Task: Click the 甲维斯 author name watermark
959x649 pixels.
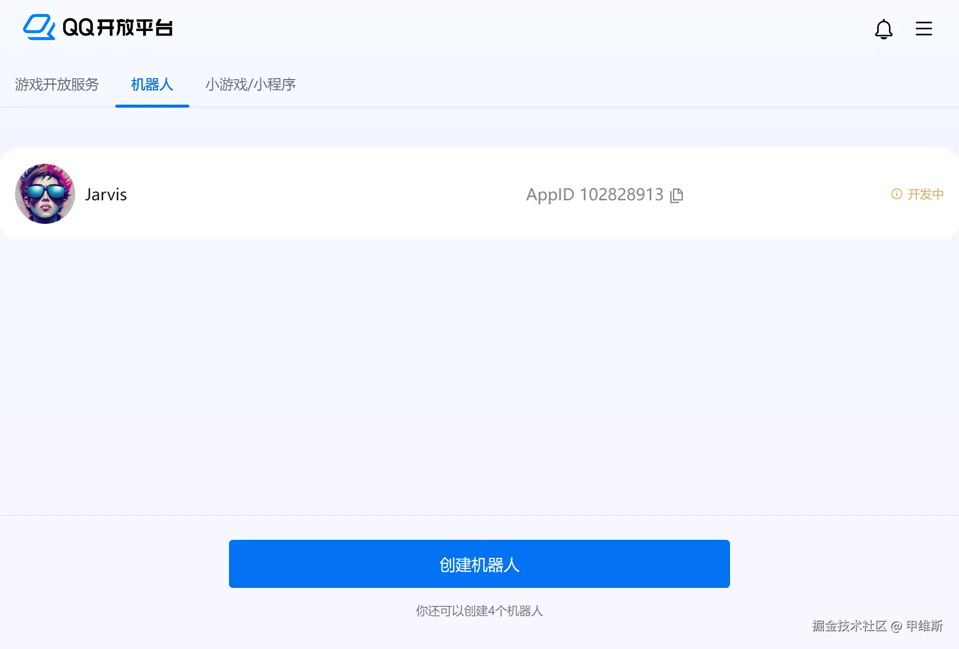Action: click(x=924, y=626)
